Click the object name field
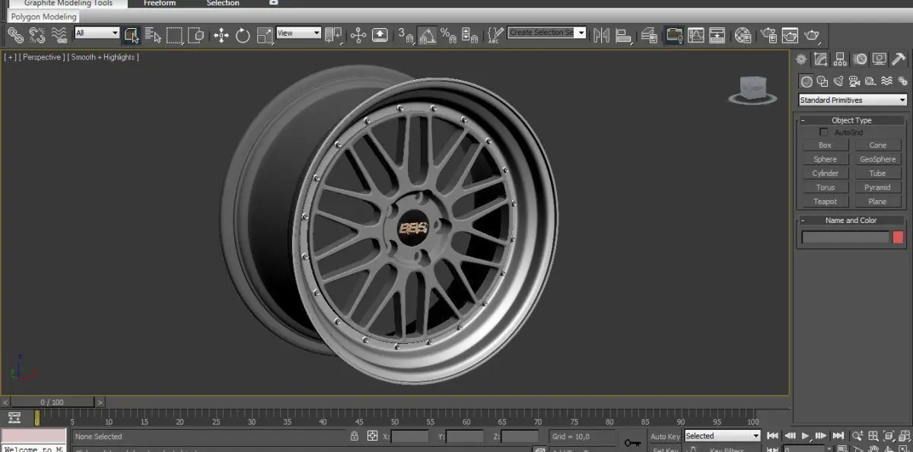 click(845, 237)
